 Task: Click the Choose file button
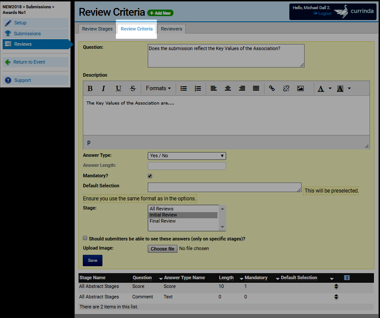(x=163, y=249)
